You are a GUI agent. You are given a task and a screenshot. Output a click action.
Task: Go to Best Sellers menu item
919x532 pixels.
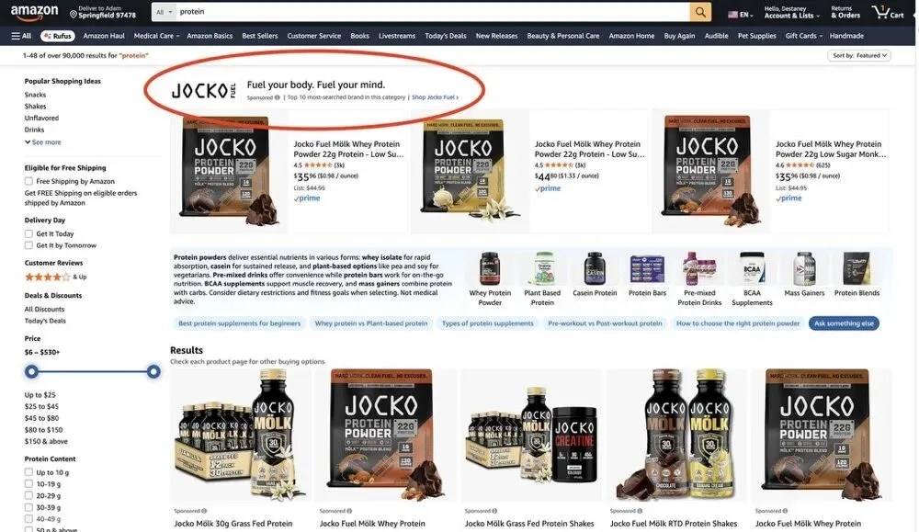260,36
